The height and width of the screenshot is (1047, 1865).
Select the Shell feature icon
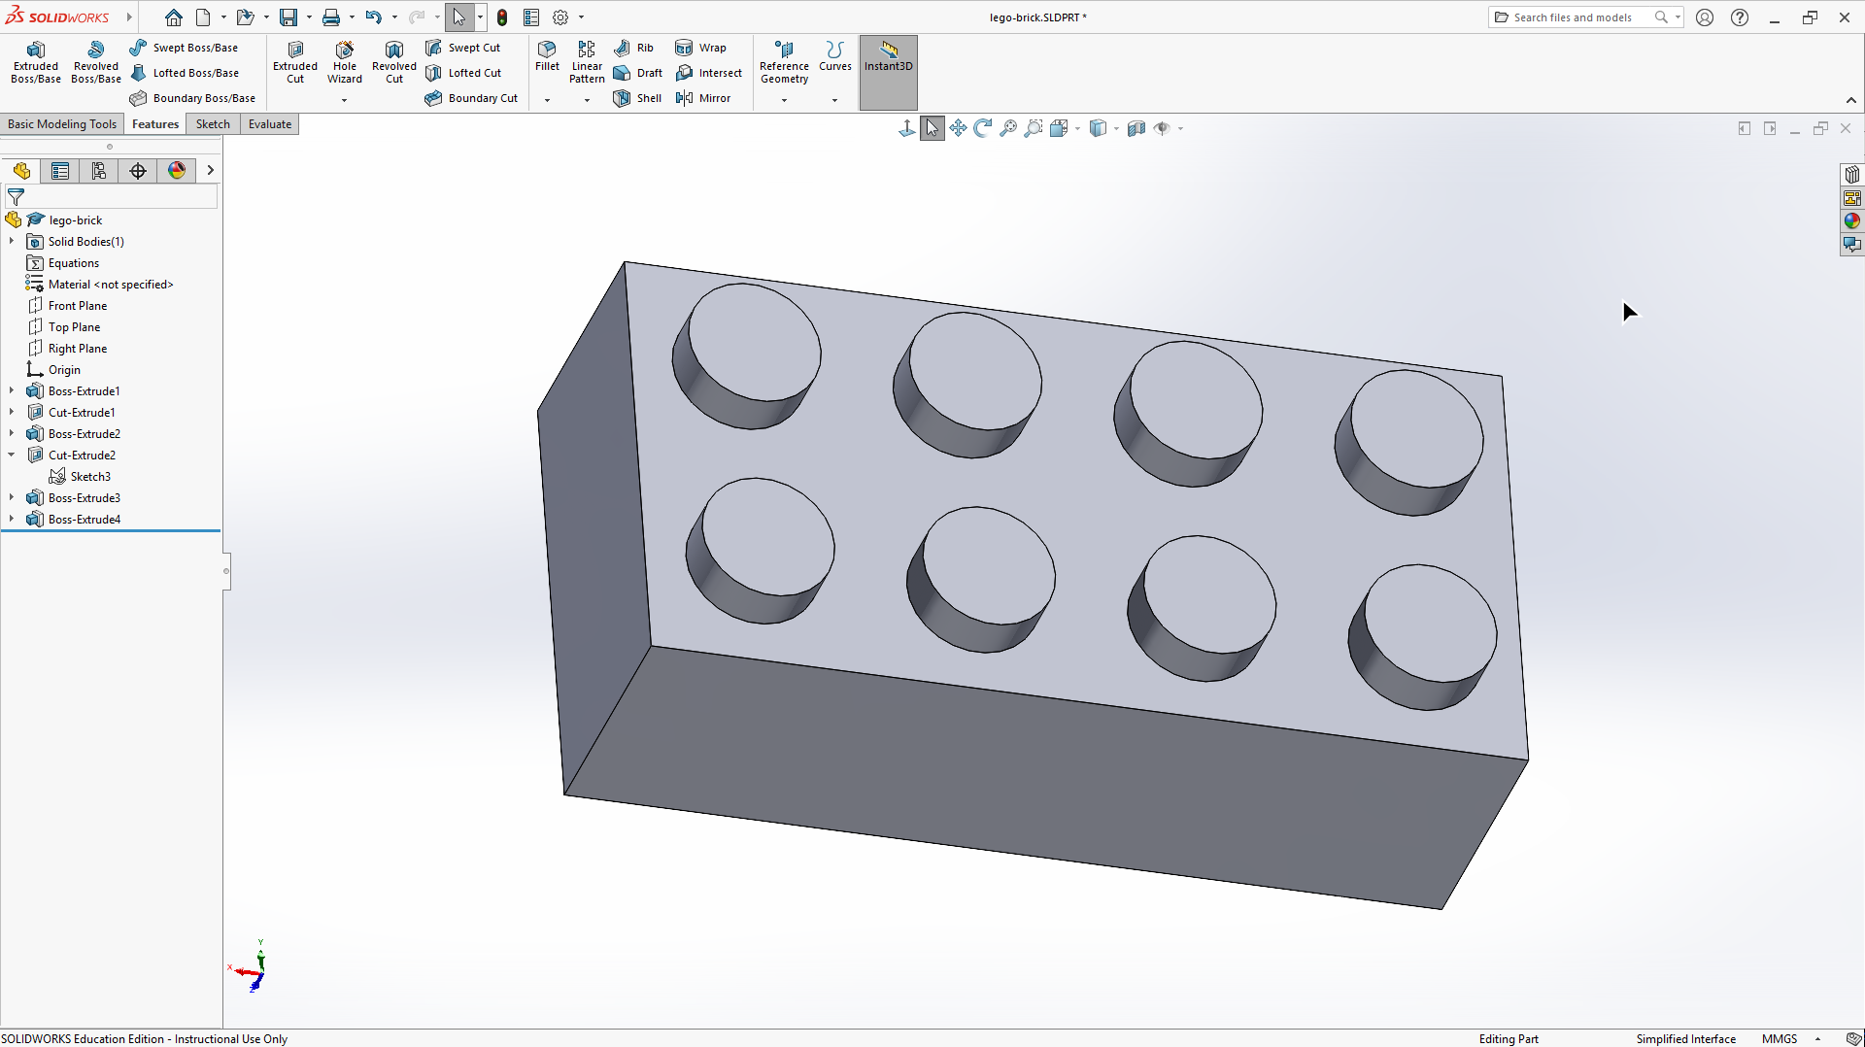(622, 98)
